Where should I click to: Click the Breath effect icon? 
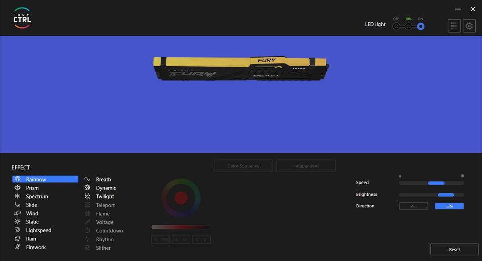[x=87, y=179]
